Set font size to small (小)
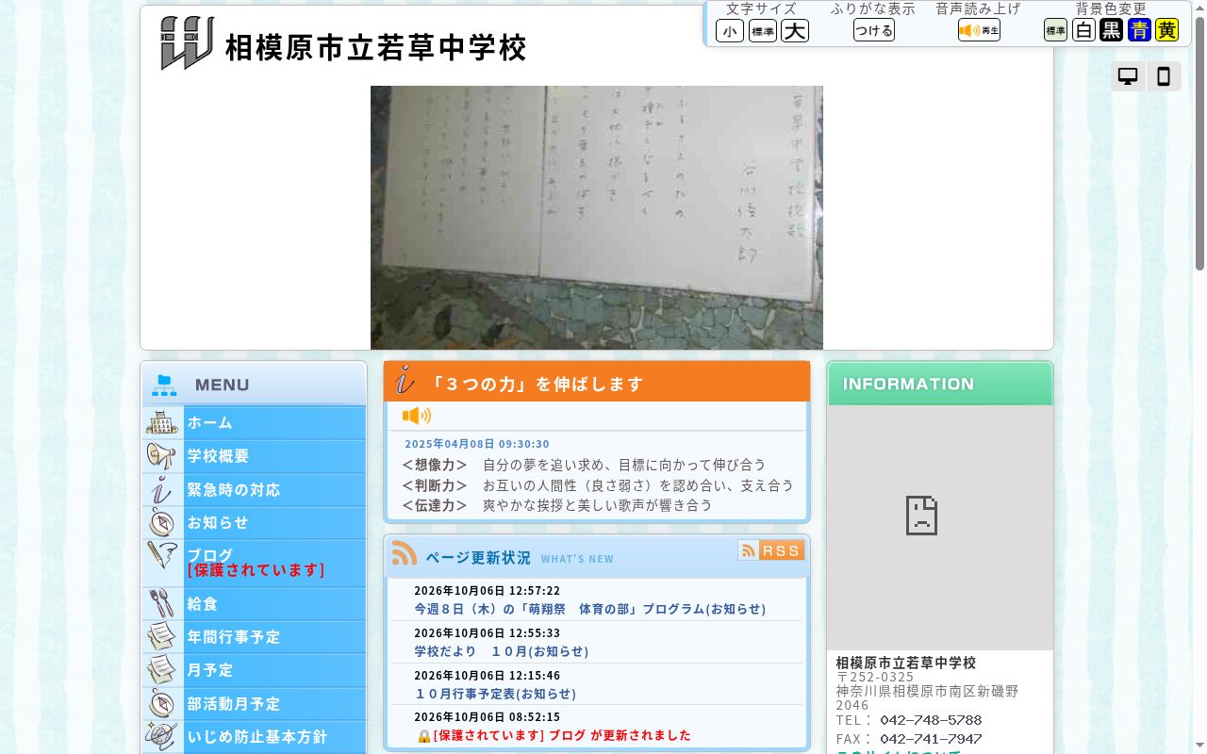 point(730,31)
